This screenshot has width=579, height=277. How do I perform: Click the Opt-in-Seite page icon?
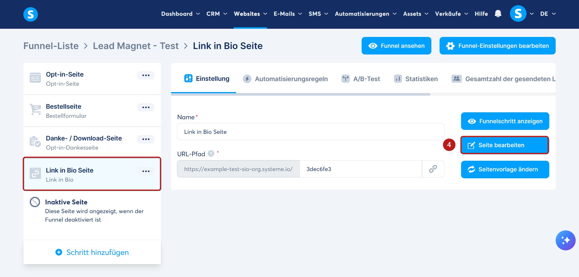click(35, 78)
